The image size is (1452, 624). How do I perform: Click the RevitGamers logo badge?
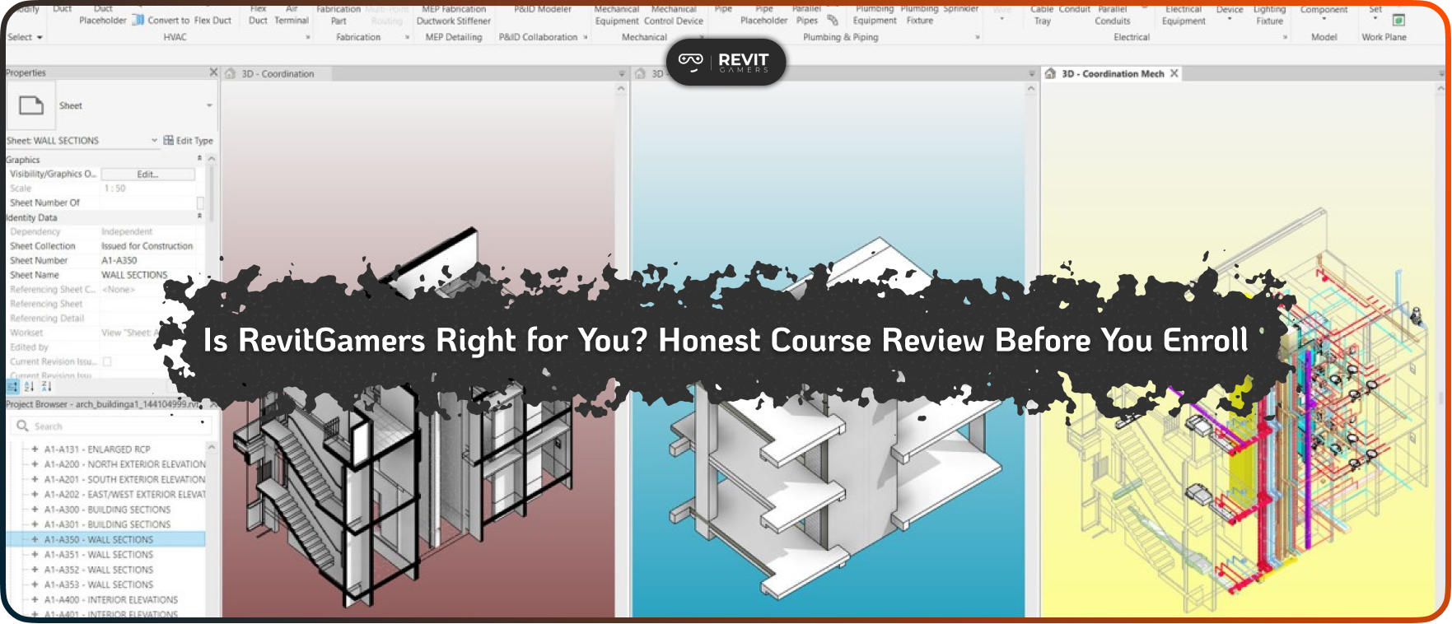[726, 62]
